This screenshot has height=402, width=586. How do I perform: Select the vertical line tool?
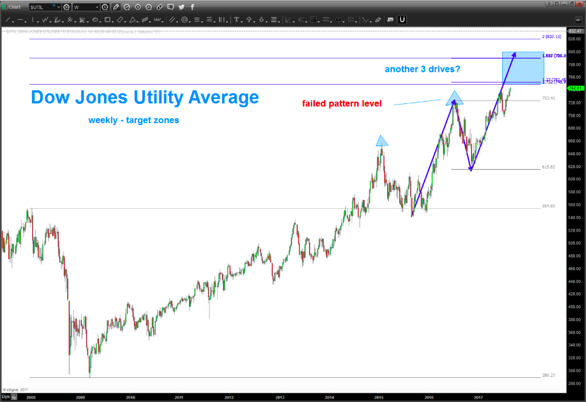pos(33,20)
